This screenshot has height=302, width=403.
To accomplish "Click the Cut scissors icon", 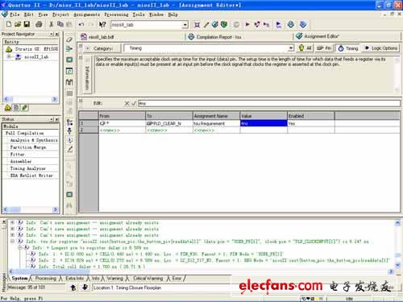I will 51,24.
